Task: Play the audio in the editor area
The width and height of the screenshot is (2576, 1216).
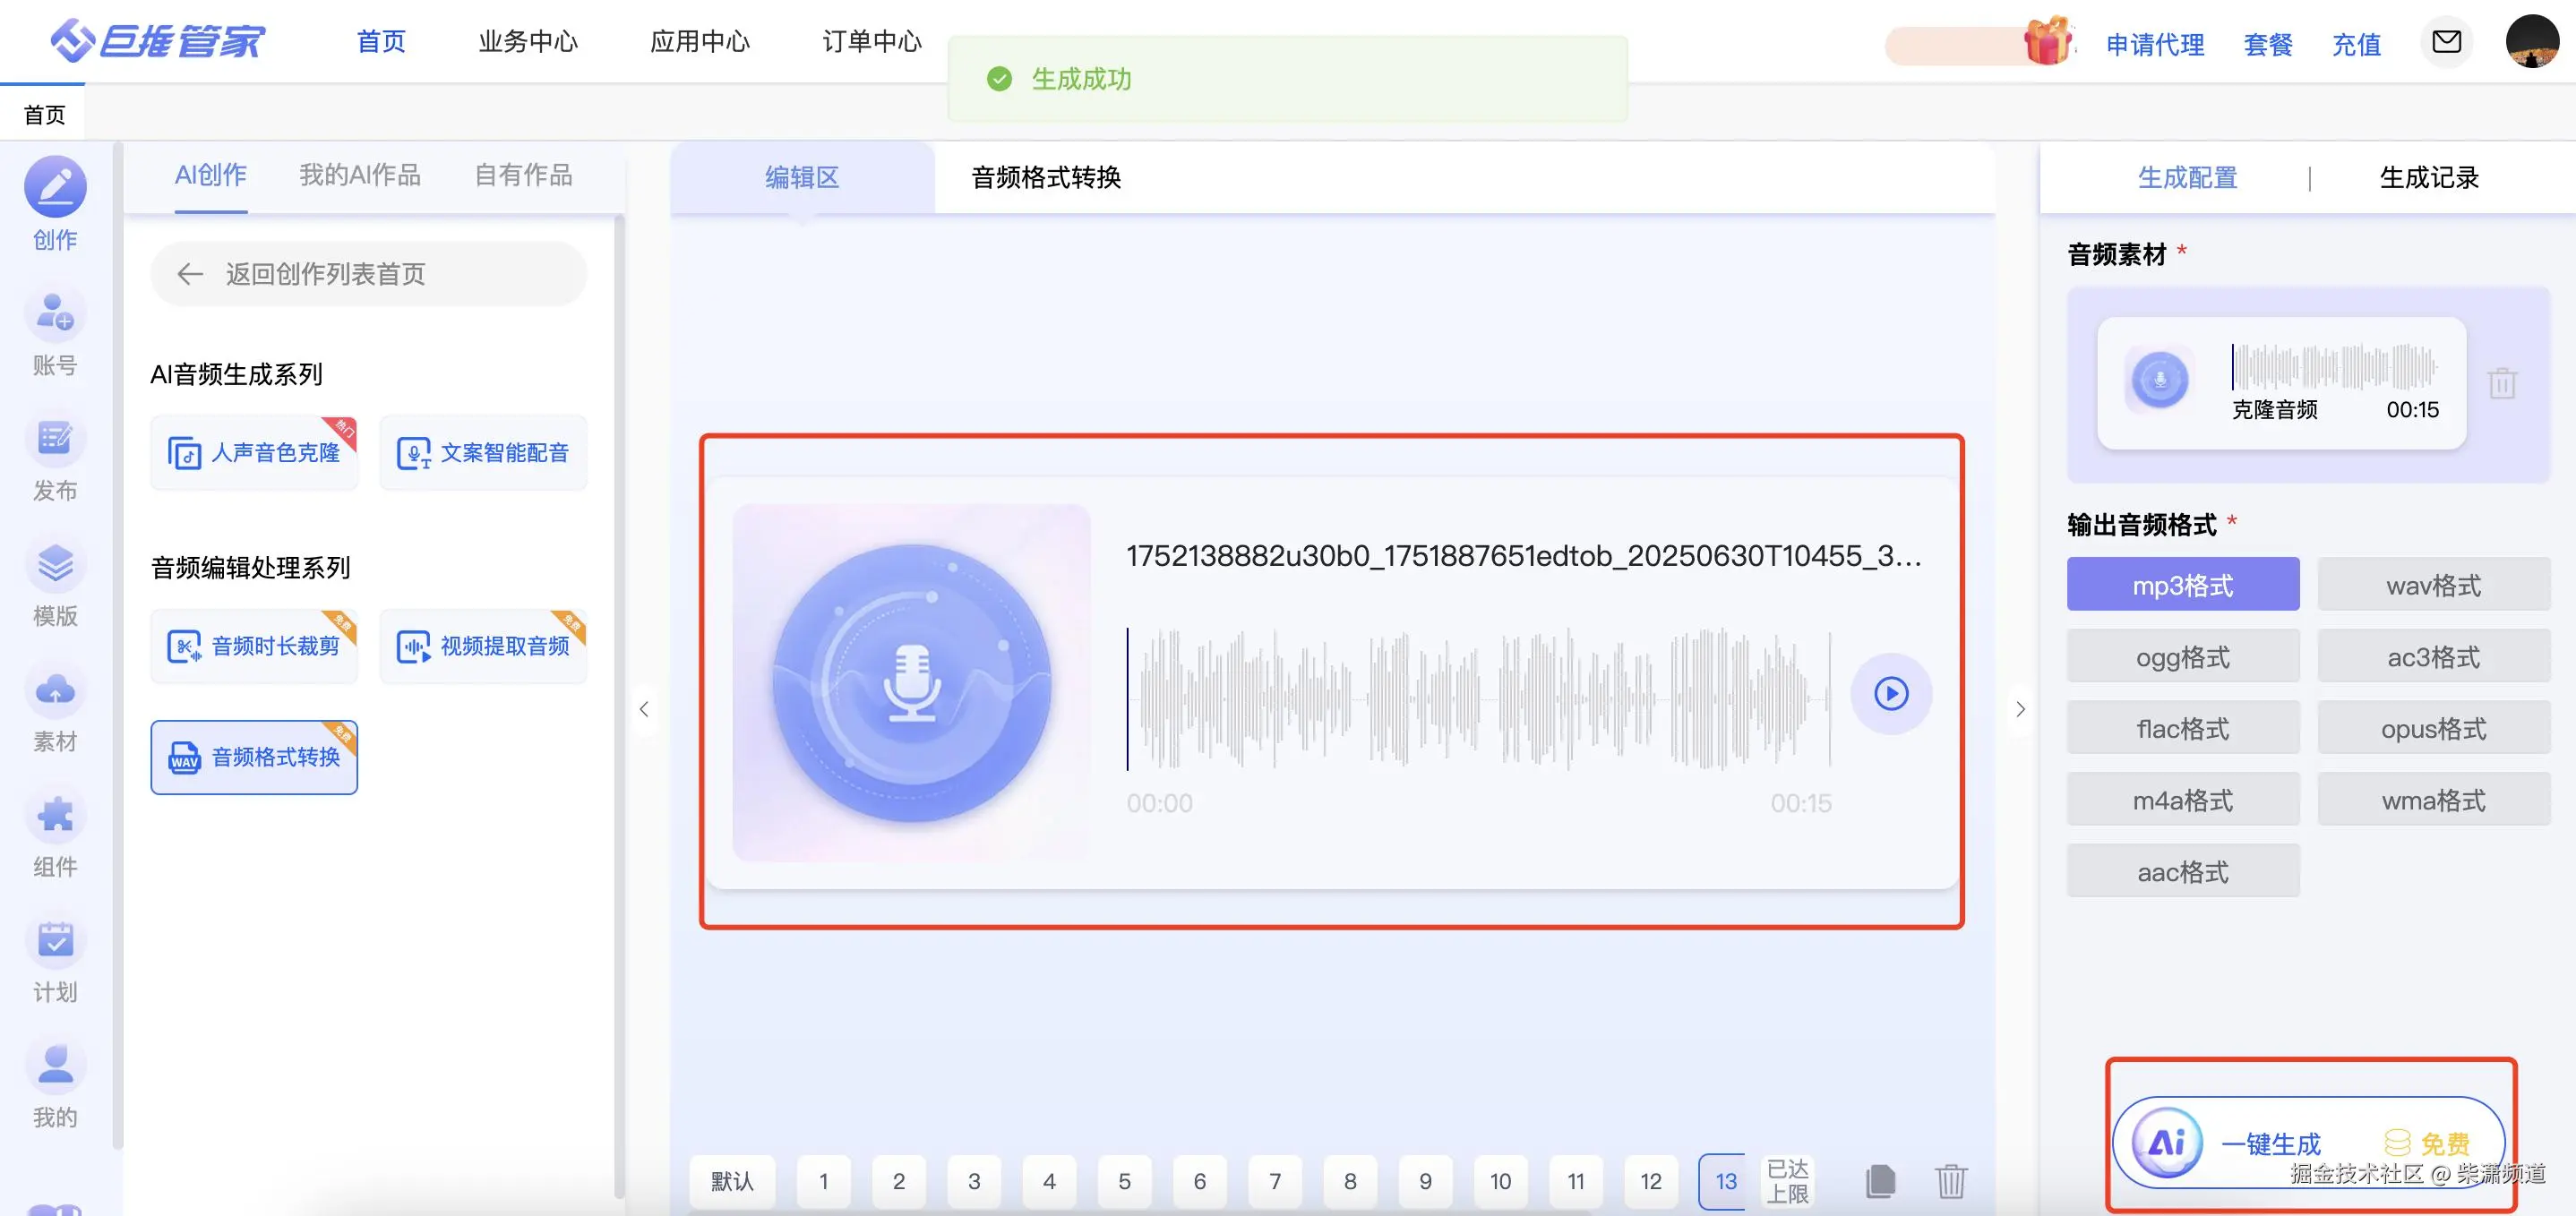Action: pyautogui.click(x=1890, y=693)
